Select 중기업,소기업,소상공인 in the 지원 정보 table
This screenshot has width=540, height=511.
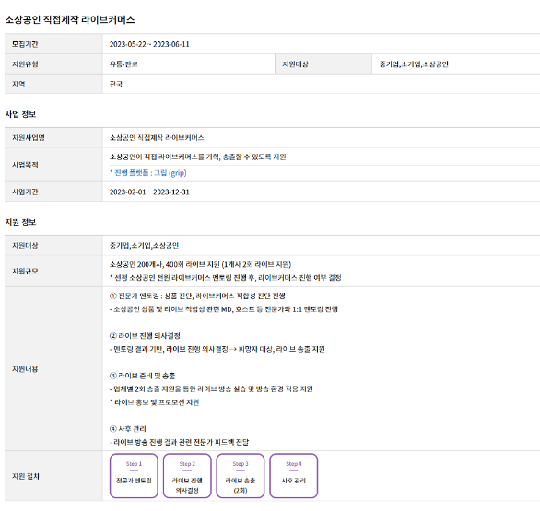(144, 245)
